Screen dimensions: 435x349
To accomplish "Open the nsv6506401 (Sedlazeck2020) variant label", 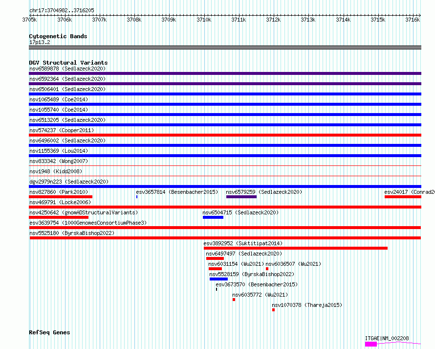I will 67,89.
